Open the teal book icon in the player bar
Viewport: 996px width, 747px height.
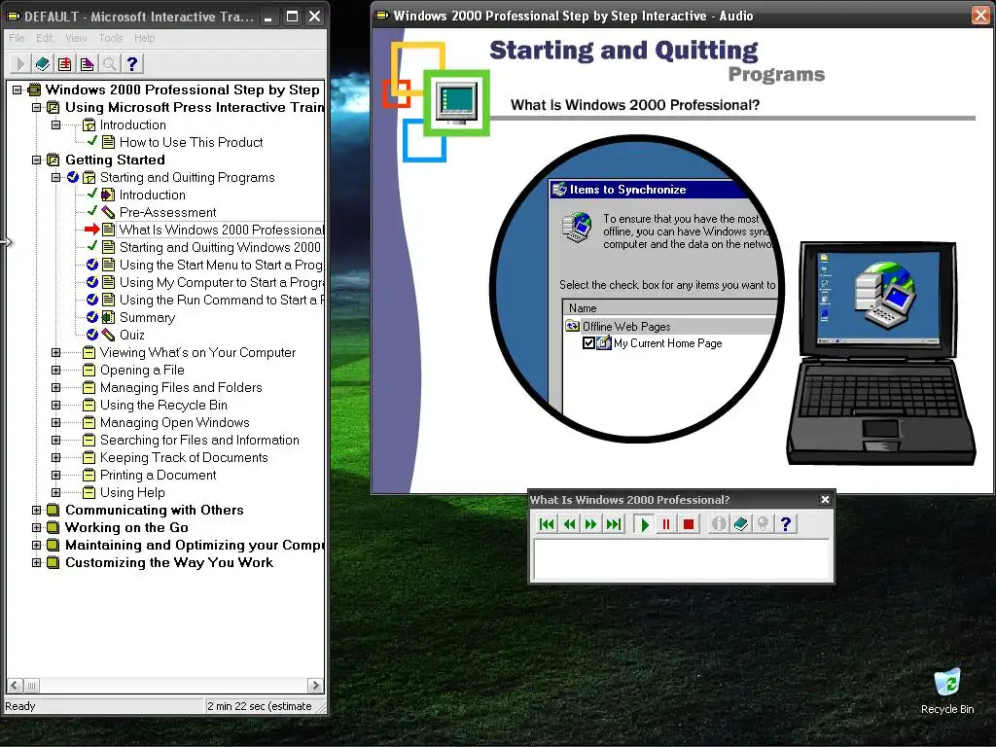[x=740, y=524]
